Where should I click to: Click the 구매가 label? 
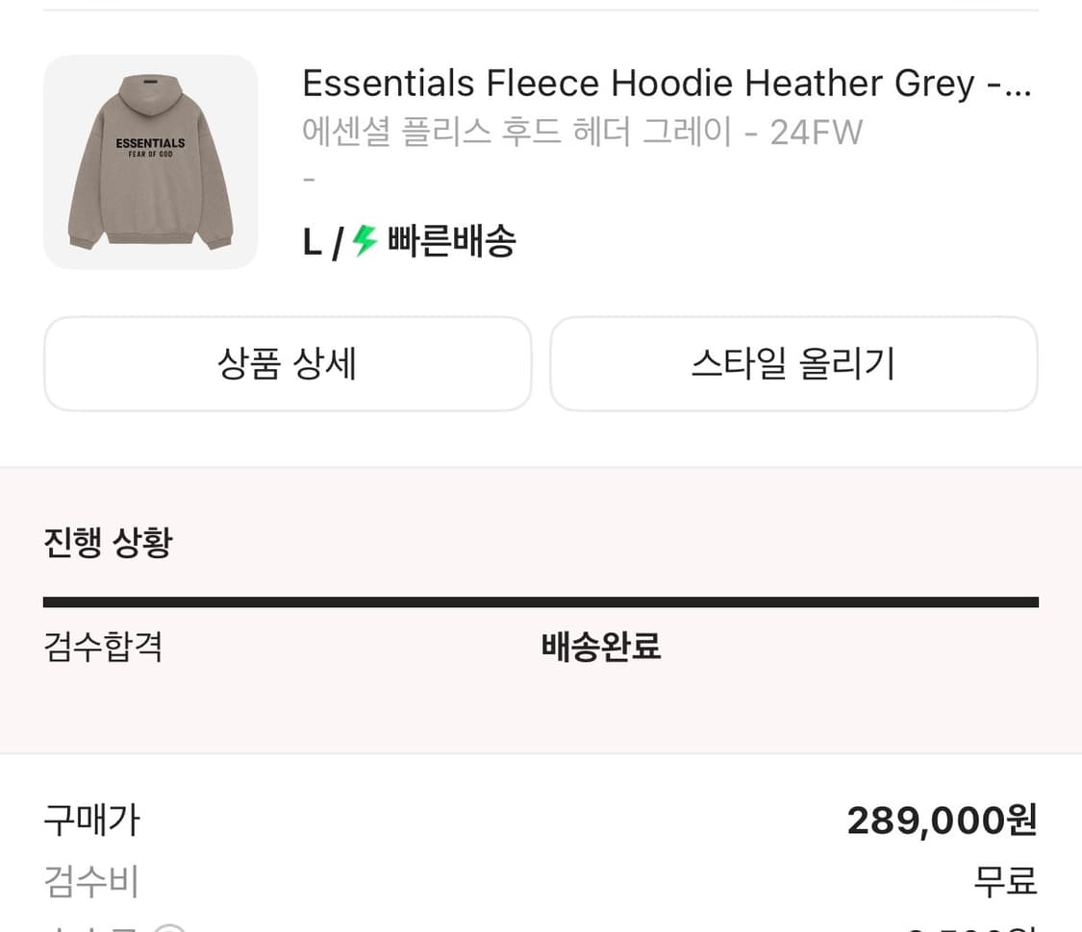[x=91, y=820]
